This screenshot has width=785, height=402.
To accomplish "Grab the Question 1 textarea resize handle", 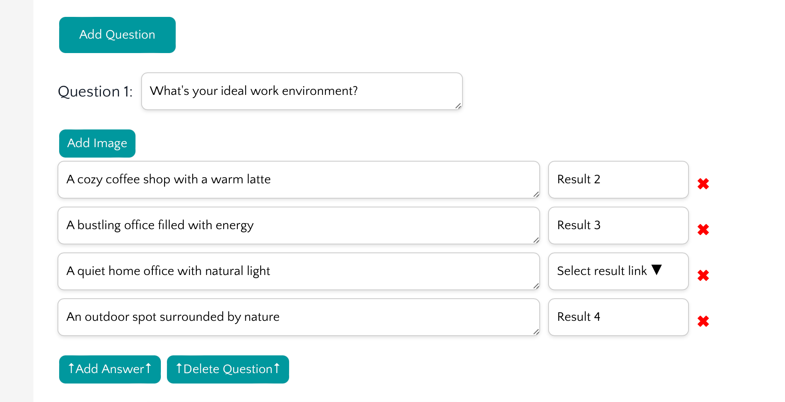I will point(458,106).
